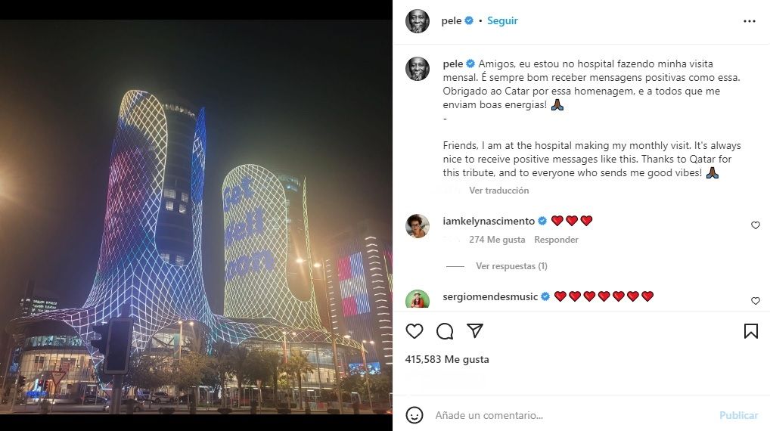This screenshot has height=431, width=770.
Task: Open the comment bubble icon
Action: coord(445,331)
